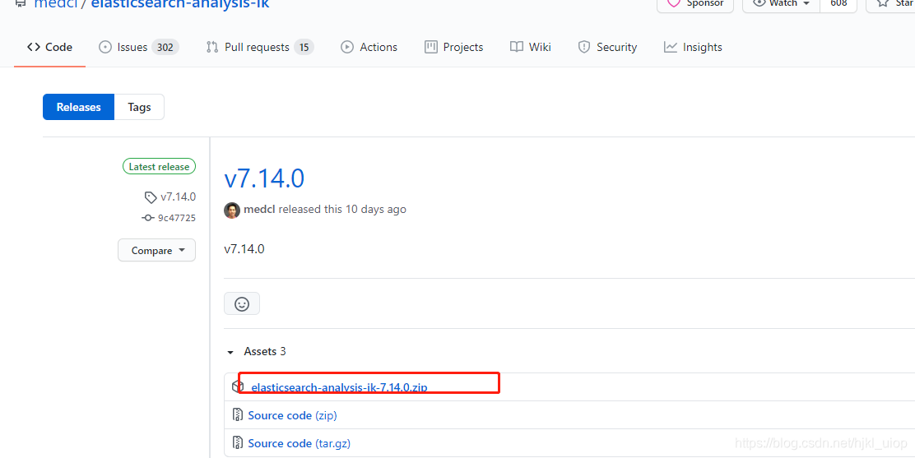Download elasticsearch-analysis-ik-7.14.0.zip
915x458 pixels.
click(x=339, y=387)
